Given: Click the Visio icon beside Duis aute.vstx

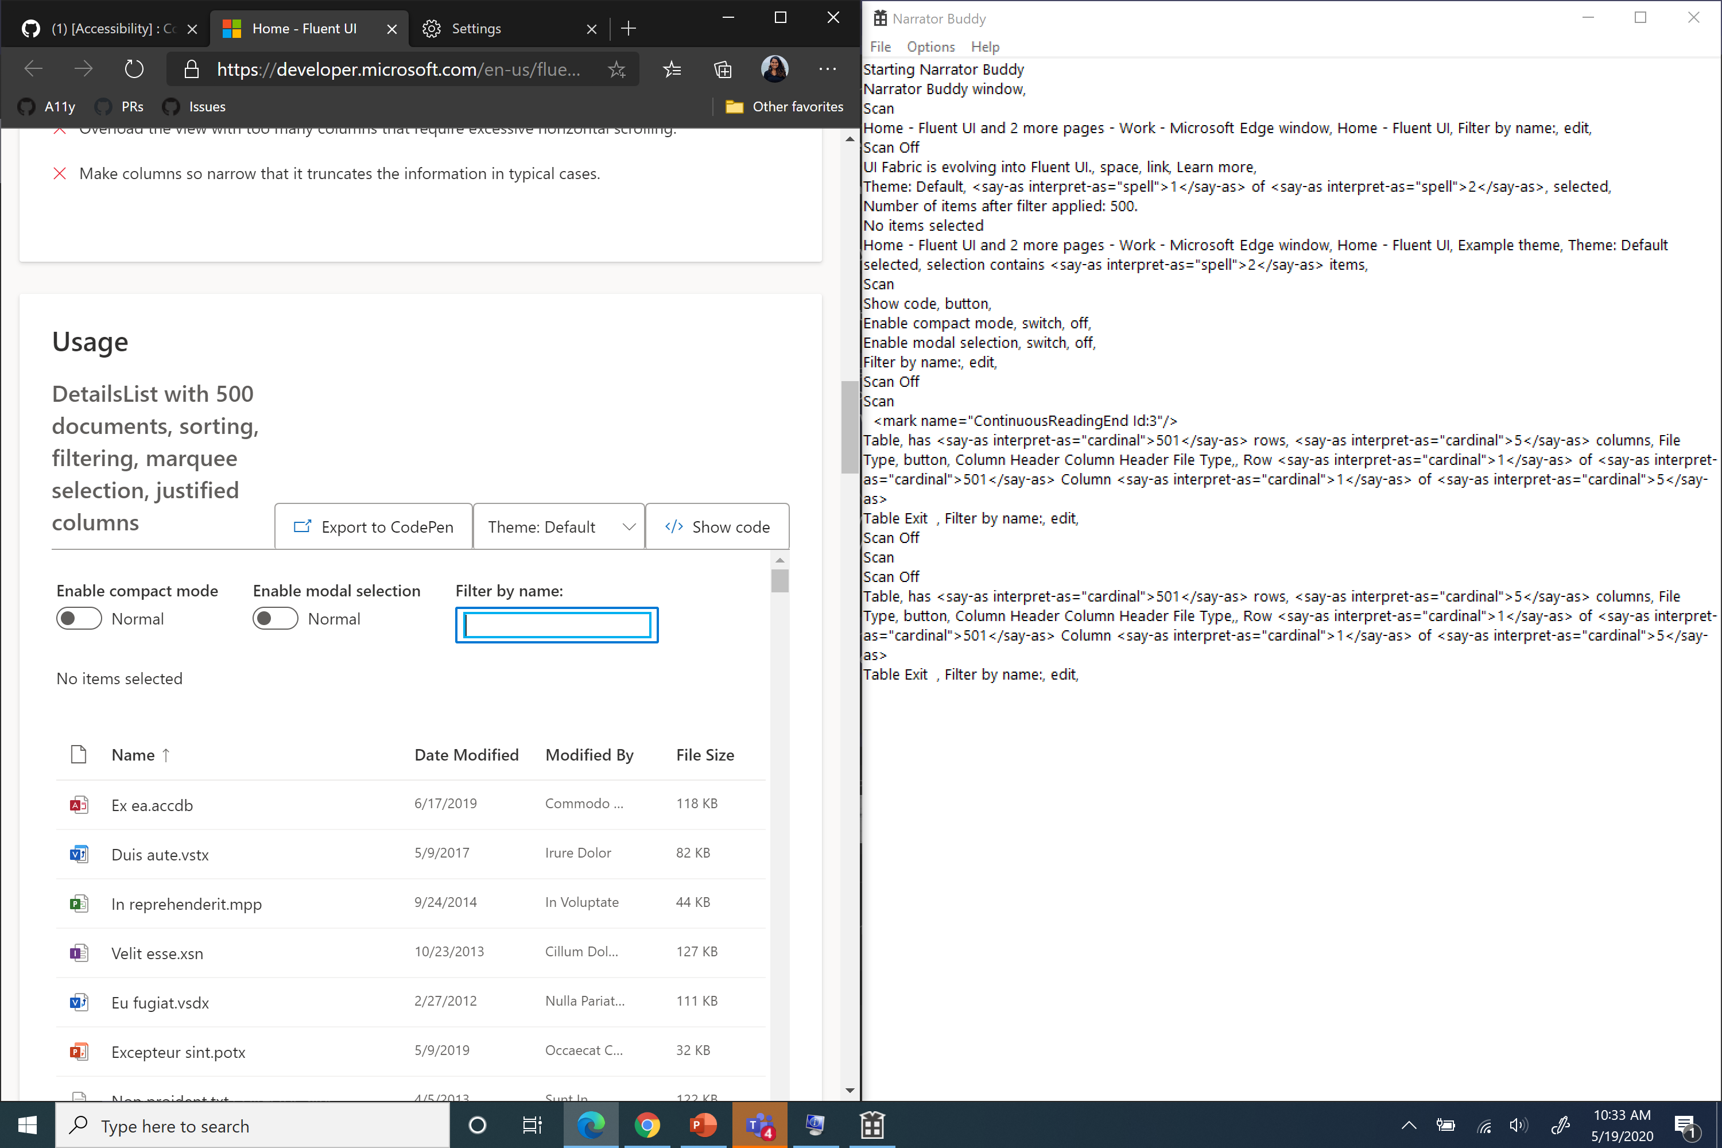Looking at the screenshot, I should pyautogui.click(x=78, y=854).
